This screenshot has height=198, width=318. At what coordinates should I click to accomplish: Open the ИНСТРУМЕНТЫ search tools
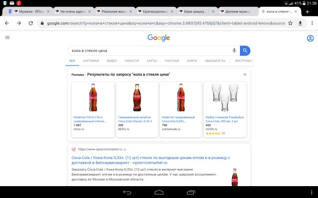(x=244, y=61)
